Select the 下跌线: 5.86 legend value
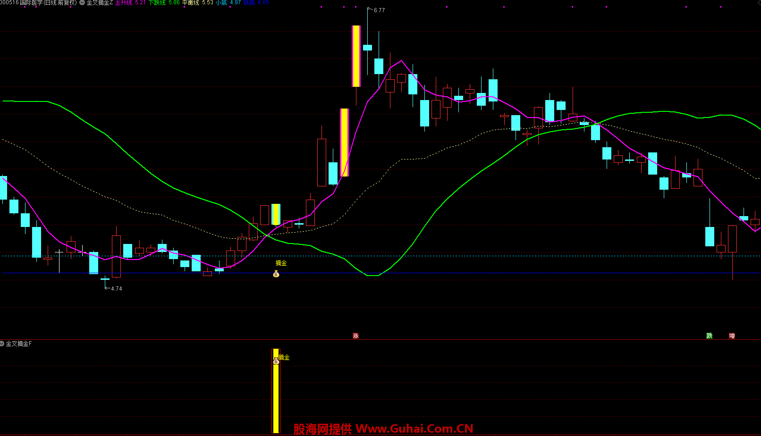 [x=164, y=3]
